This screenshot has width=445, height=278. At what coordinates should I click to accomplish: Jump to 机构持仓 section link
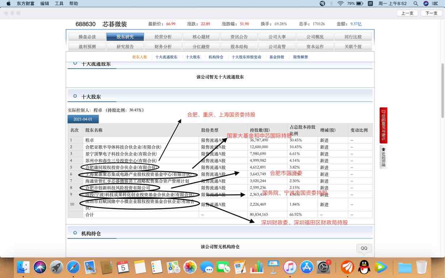(216, 57)
